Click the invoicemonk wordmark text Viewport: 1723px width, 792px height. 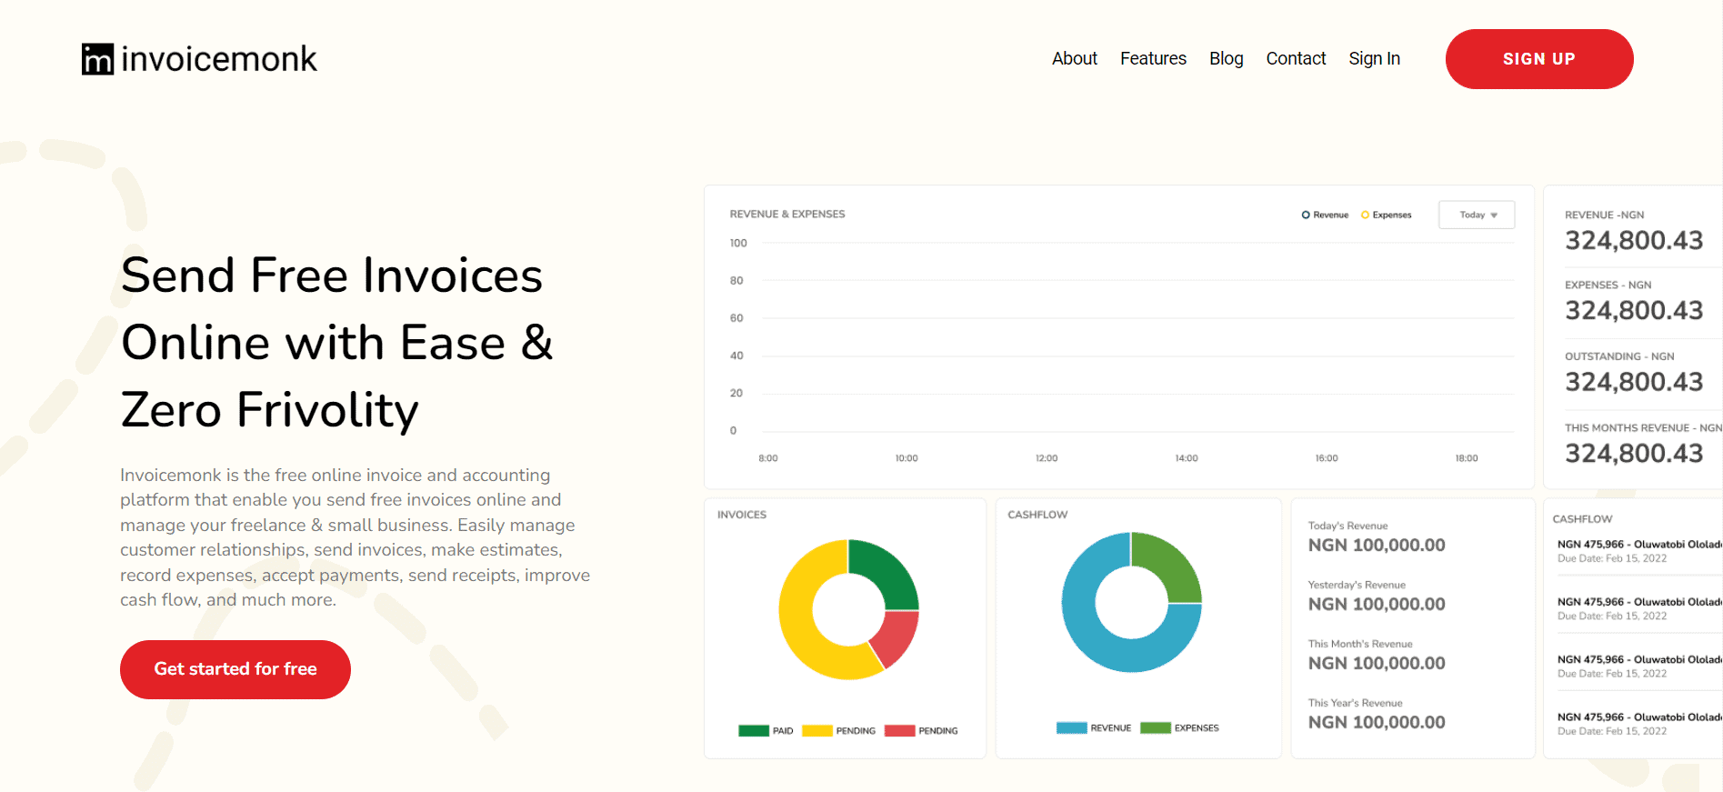[219, 59]
